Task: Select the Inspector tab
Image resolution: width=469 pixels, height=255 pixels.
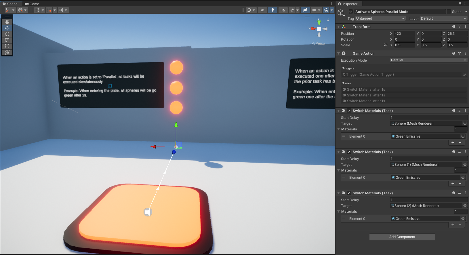Action: tap(348, 4)
